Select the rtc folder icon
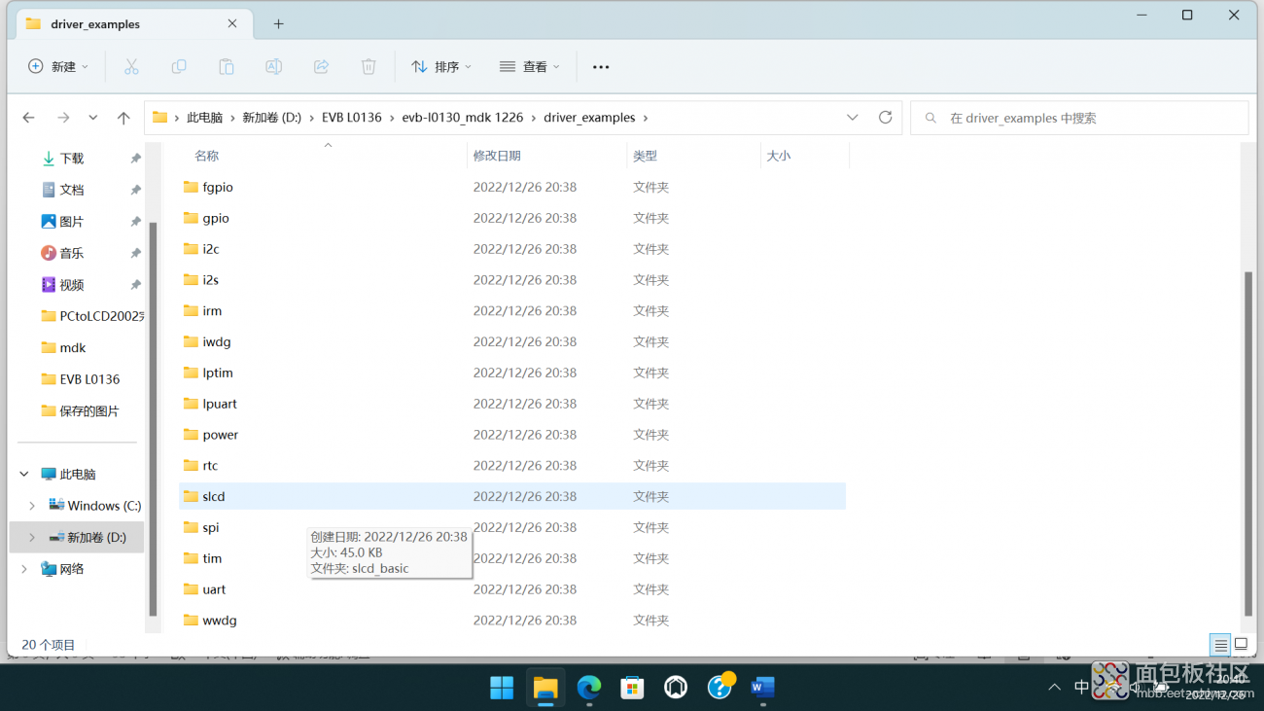Screen dimensions: 1264x711 [x=191, y=466]
